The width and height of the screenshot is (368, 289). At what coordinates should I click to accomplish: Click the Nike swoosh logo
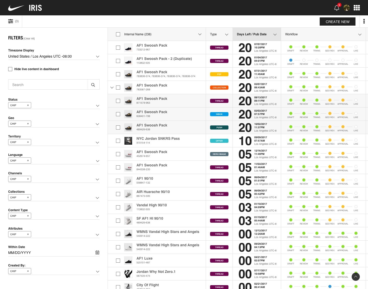[16, 8]
